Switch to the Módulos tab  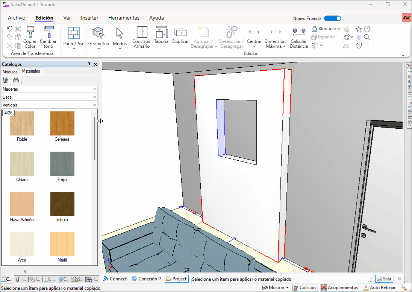point(10,71)
